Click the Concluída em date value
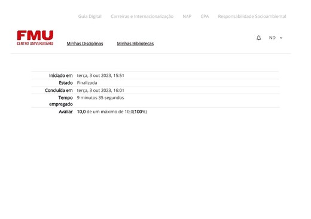This screenshot has height=219, width=311. [100, 91]
